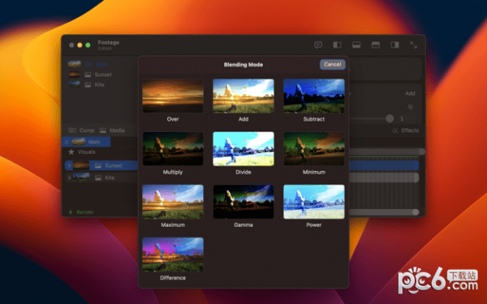Image resolution: width=487 pixels, height=304 pixels.
Task: Click the lightning Render button
Action: point(81,212)
